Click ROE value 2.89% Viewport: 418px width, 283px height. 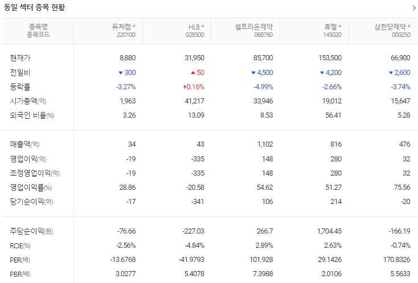[264, 245]
